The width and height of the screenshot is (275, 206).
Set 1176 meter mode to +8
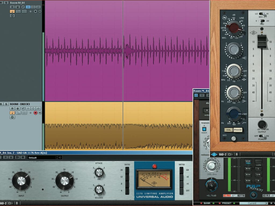point(181,177)
